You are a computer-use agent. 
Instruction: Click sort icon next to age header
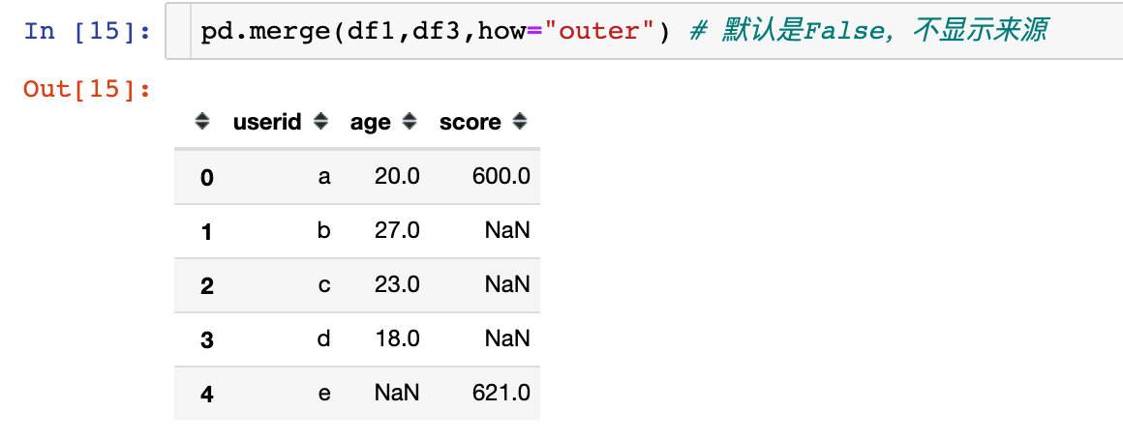pyautogui.click(x=409, y=122)
